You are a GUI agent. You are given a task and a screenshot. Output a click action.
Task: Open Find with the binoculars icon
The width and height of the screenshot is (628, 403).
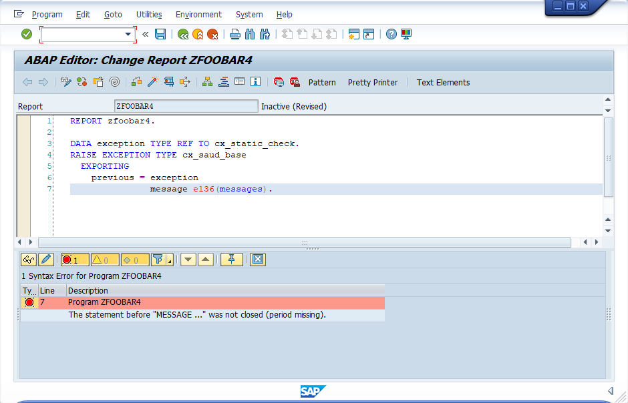(250, 35)
